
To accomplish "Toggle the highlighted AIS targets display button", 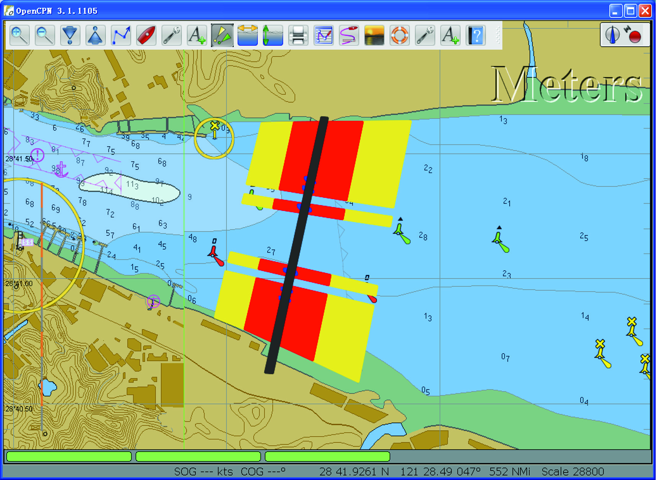I will pyautogui.click(x=222, y=36).
